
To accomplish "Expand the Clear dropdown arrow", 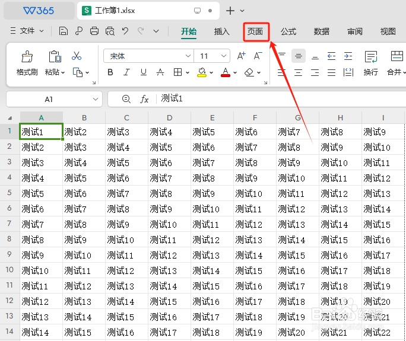I will coord(259,73).
